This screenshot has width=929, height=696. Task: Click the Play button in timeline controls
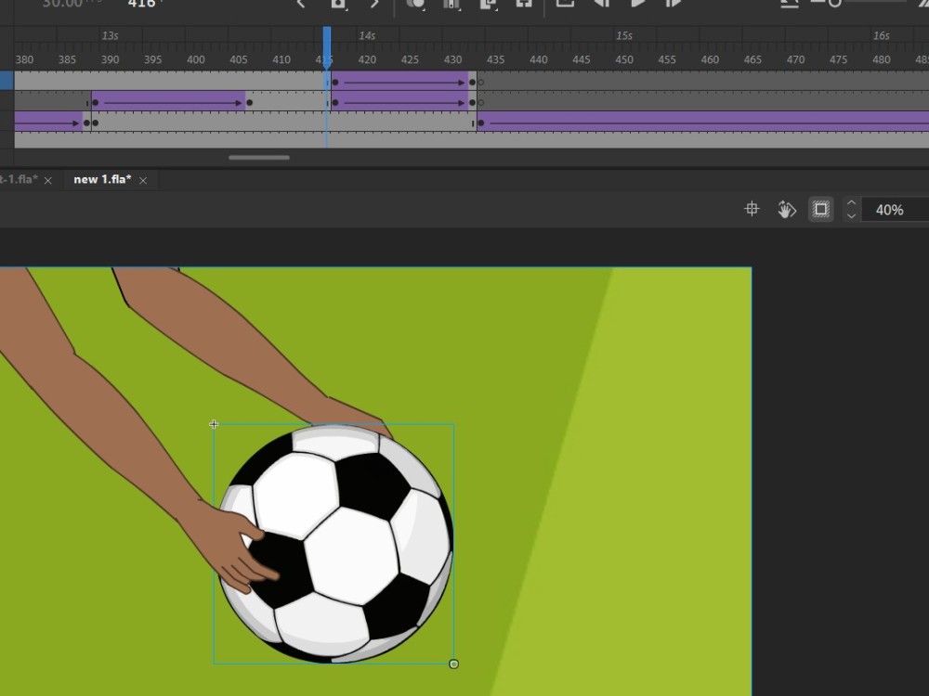point(638,4)
